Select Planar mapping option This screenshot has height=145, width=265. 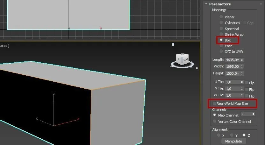221,17
